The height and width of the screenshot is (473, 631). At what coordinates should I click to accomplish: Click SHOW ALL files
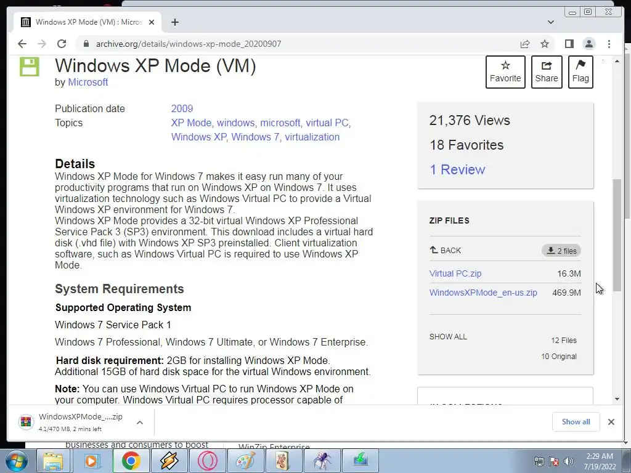(448, 337)
